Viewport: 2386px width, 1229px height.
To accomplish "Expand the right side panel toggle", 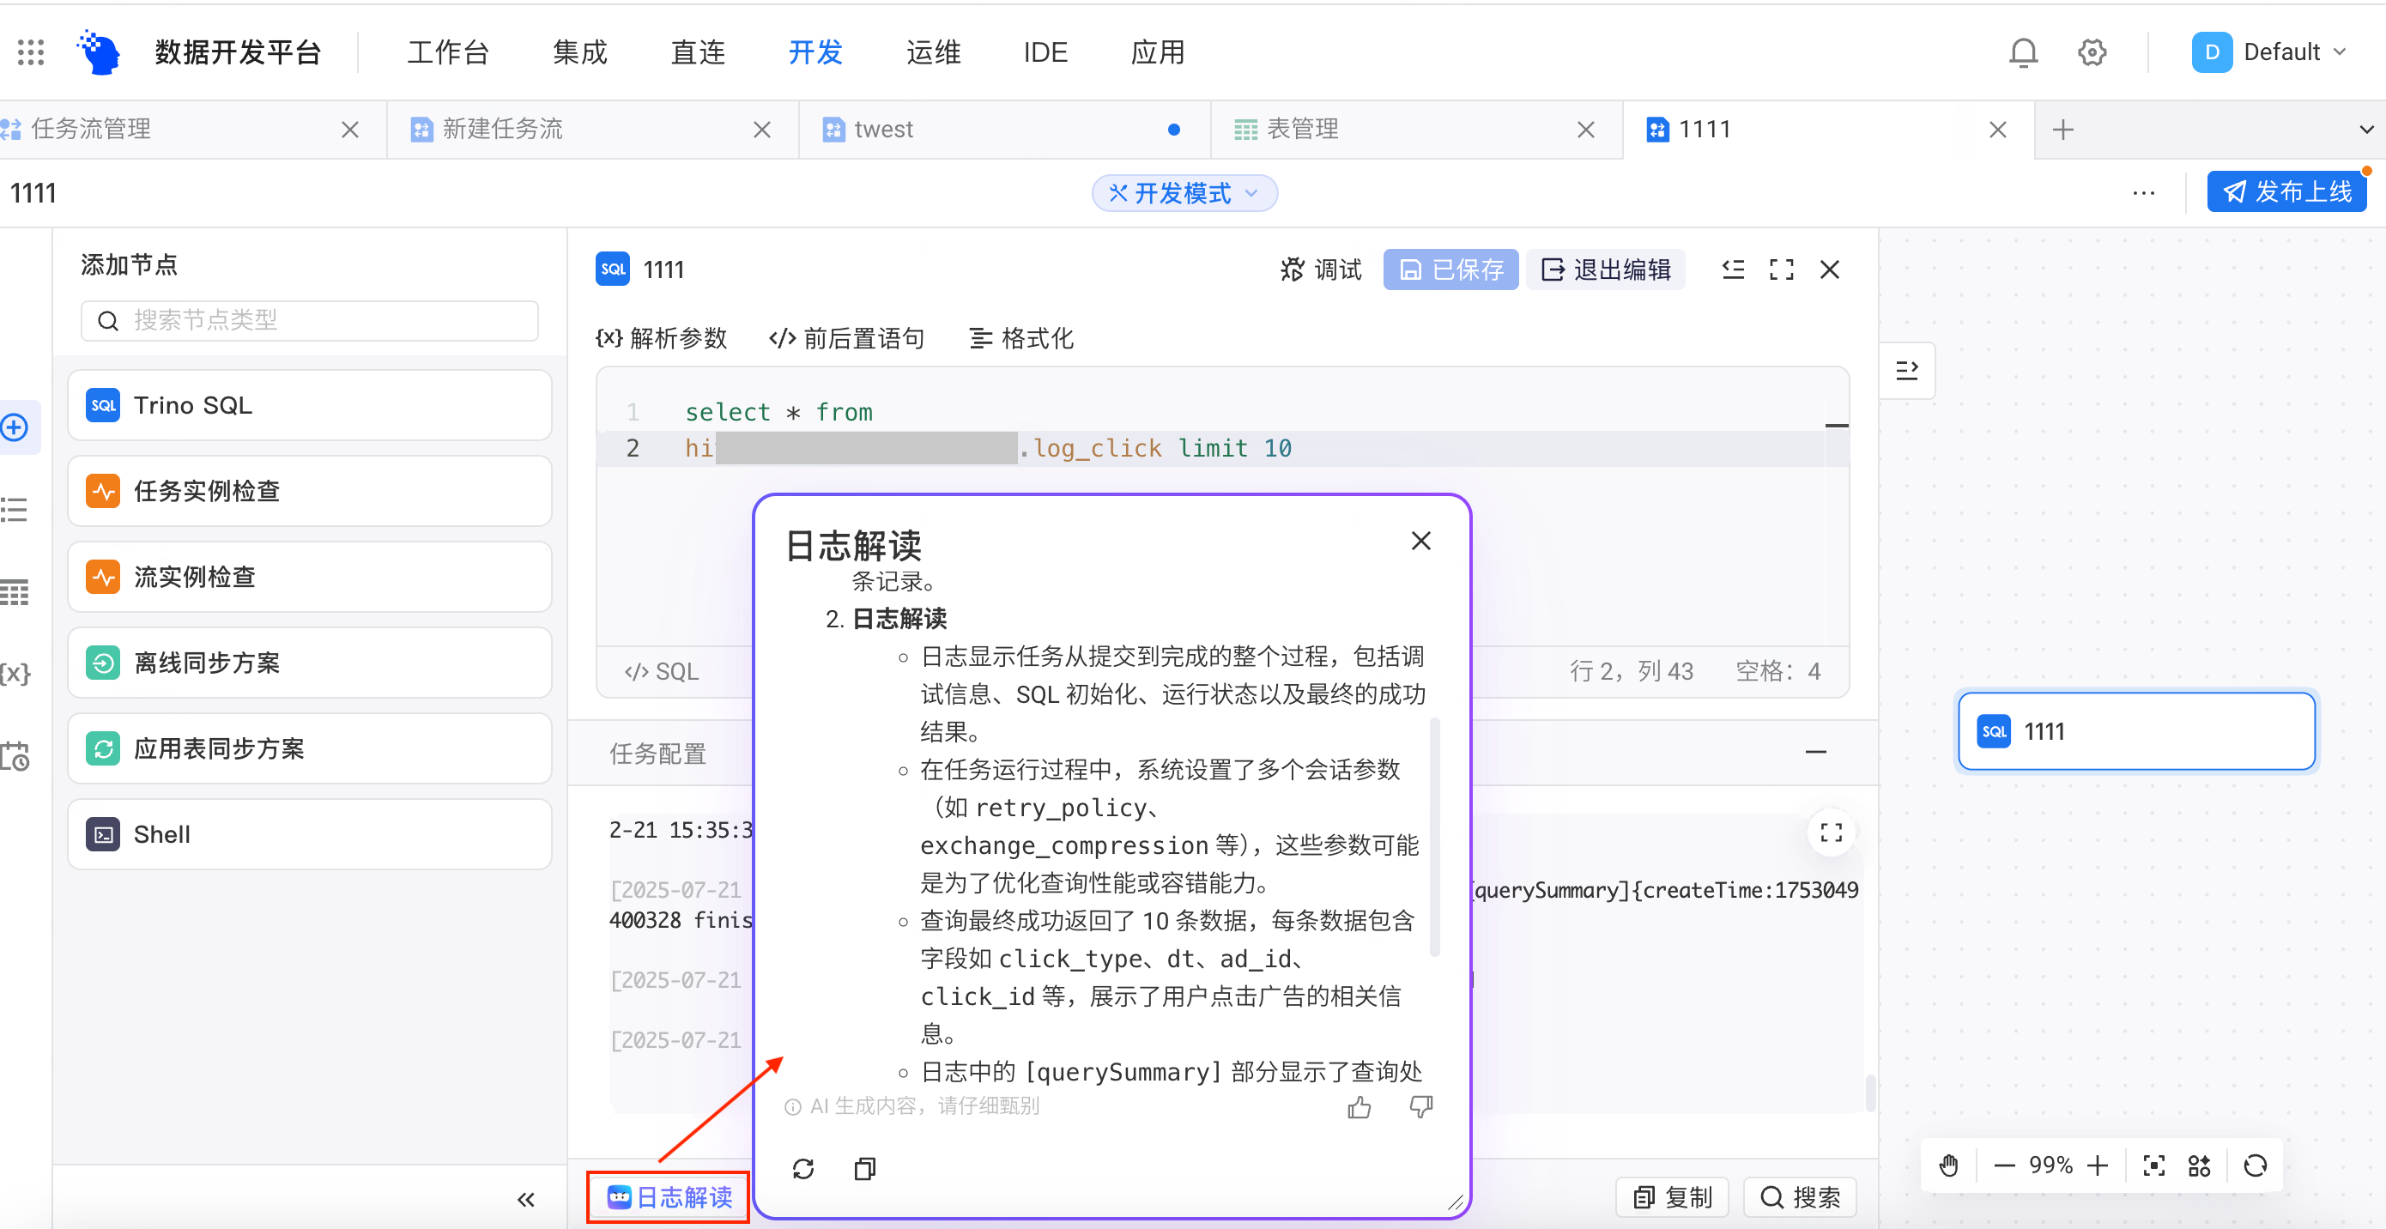I will click(x=1907, y=371).
